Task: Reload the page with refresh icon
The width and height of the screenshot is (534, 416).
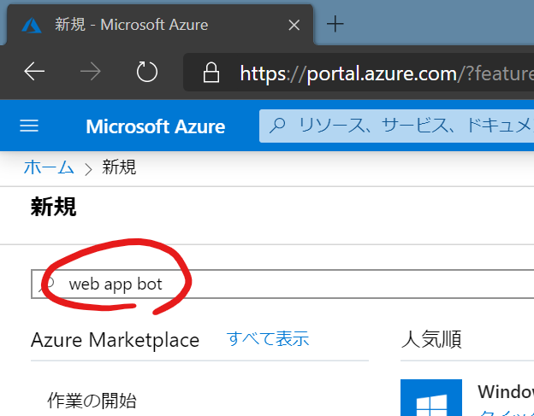Action: click(x=147, y=72)
